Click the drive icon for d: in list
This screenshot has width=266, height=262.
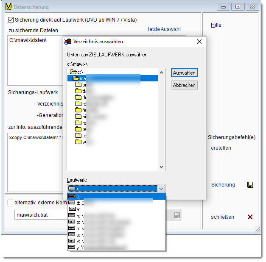pos(72,203)
